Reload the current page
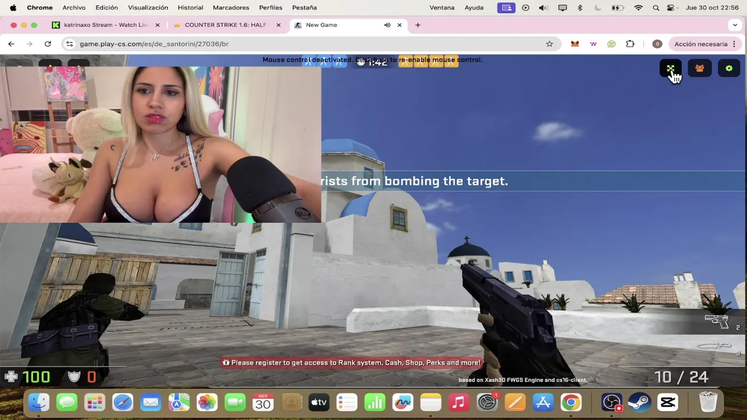747x420 pixels. click(48, 44)
